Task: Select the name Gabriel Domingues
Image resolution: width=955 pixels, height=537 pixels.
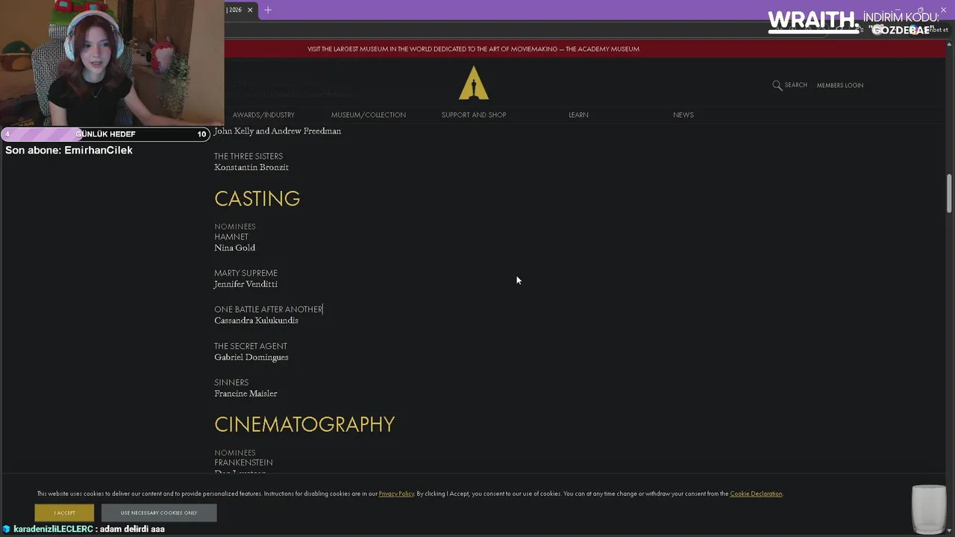Action: pyautogui.click(x=251, y=357)
